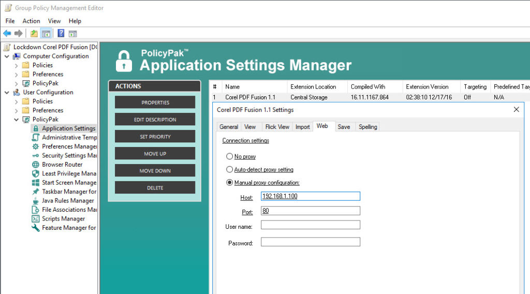530x294 pixels.
Task: Click the Host input field
Action: coord(311,196)
